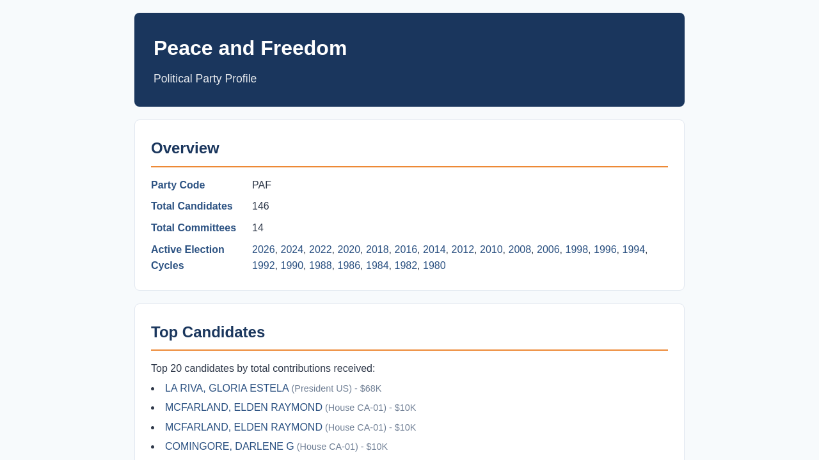This screenshot has height=460, width=819.
Task: Open the 2008 election cycle
Action: point(520,250)
